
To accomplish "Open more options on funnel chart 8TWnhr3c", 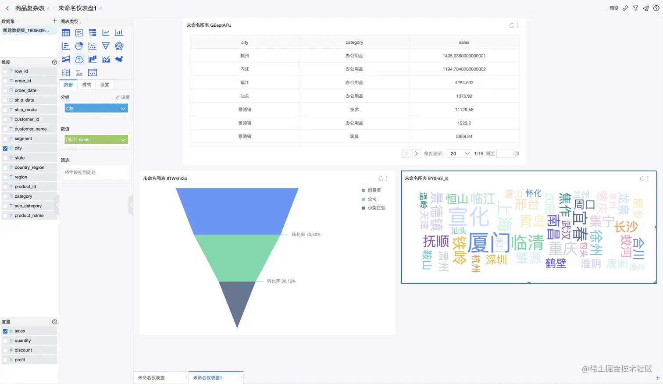I will click(386, 178).
